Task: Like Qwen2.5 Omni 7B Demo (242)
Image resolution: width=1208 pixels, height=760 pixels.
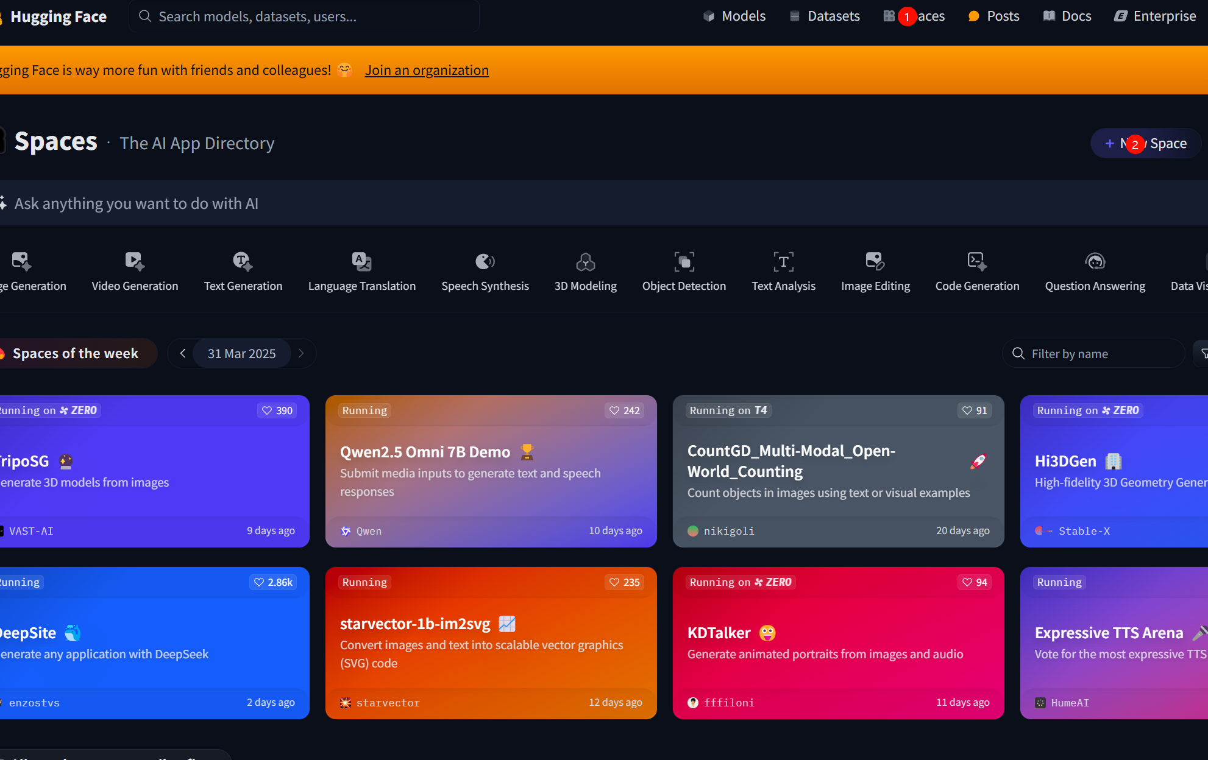Action: [625, 410]
